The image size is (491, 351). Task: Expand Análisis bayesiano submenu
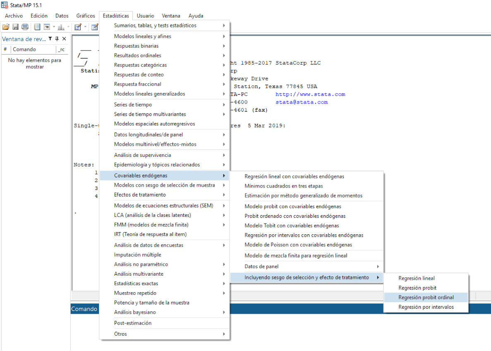[x=164, y=312]
